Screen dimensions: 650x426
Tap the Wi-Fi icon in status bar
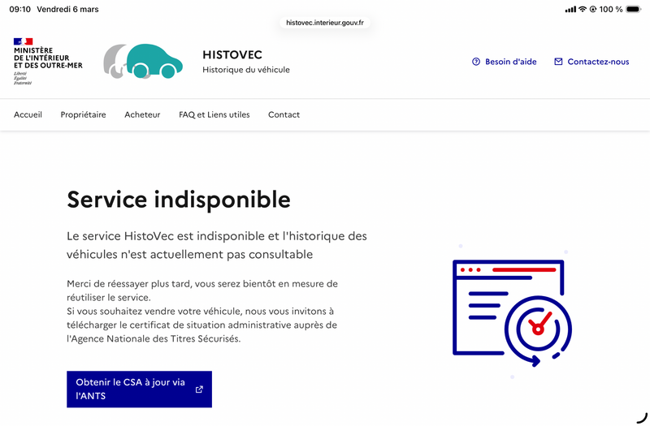pyautogui.click(x=583, y=9)
